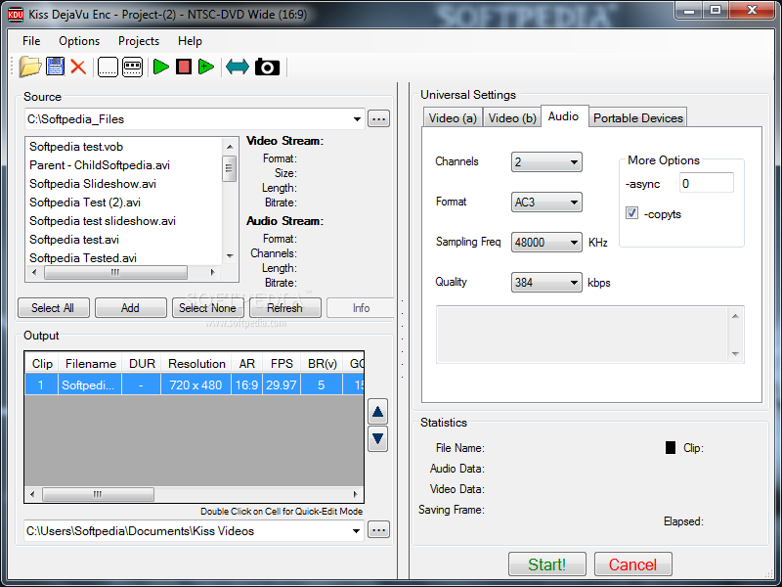The image size is (782, 587).
Task: Select Softpedia test.vob in file list
Action: [76, 146]
